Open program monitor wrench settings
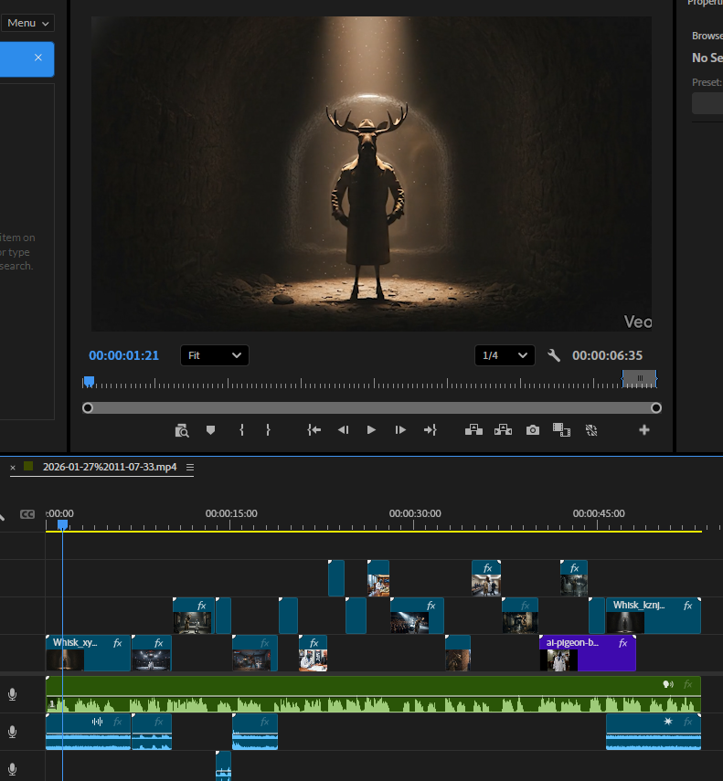Screen dimensions: 723x781 coord(554,355)
